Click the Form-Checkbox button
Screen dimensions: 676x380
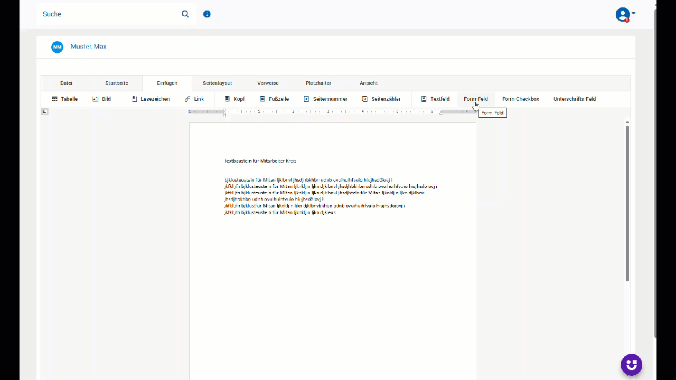point(521,99)
